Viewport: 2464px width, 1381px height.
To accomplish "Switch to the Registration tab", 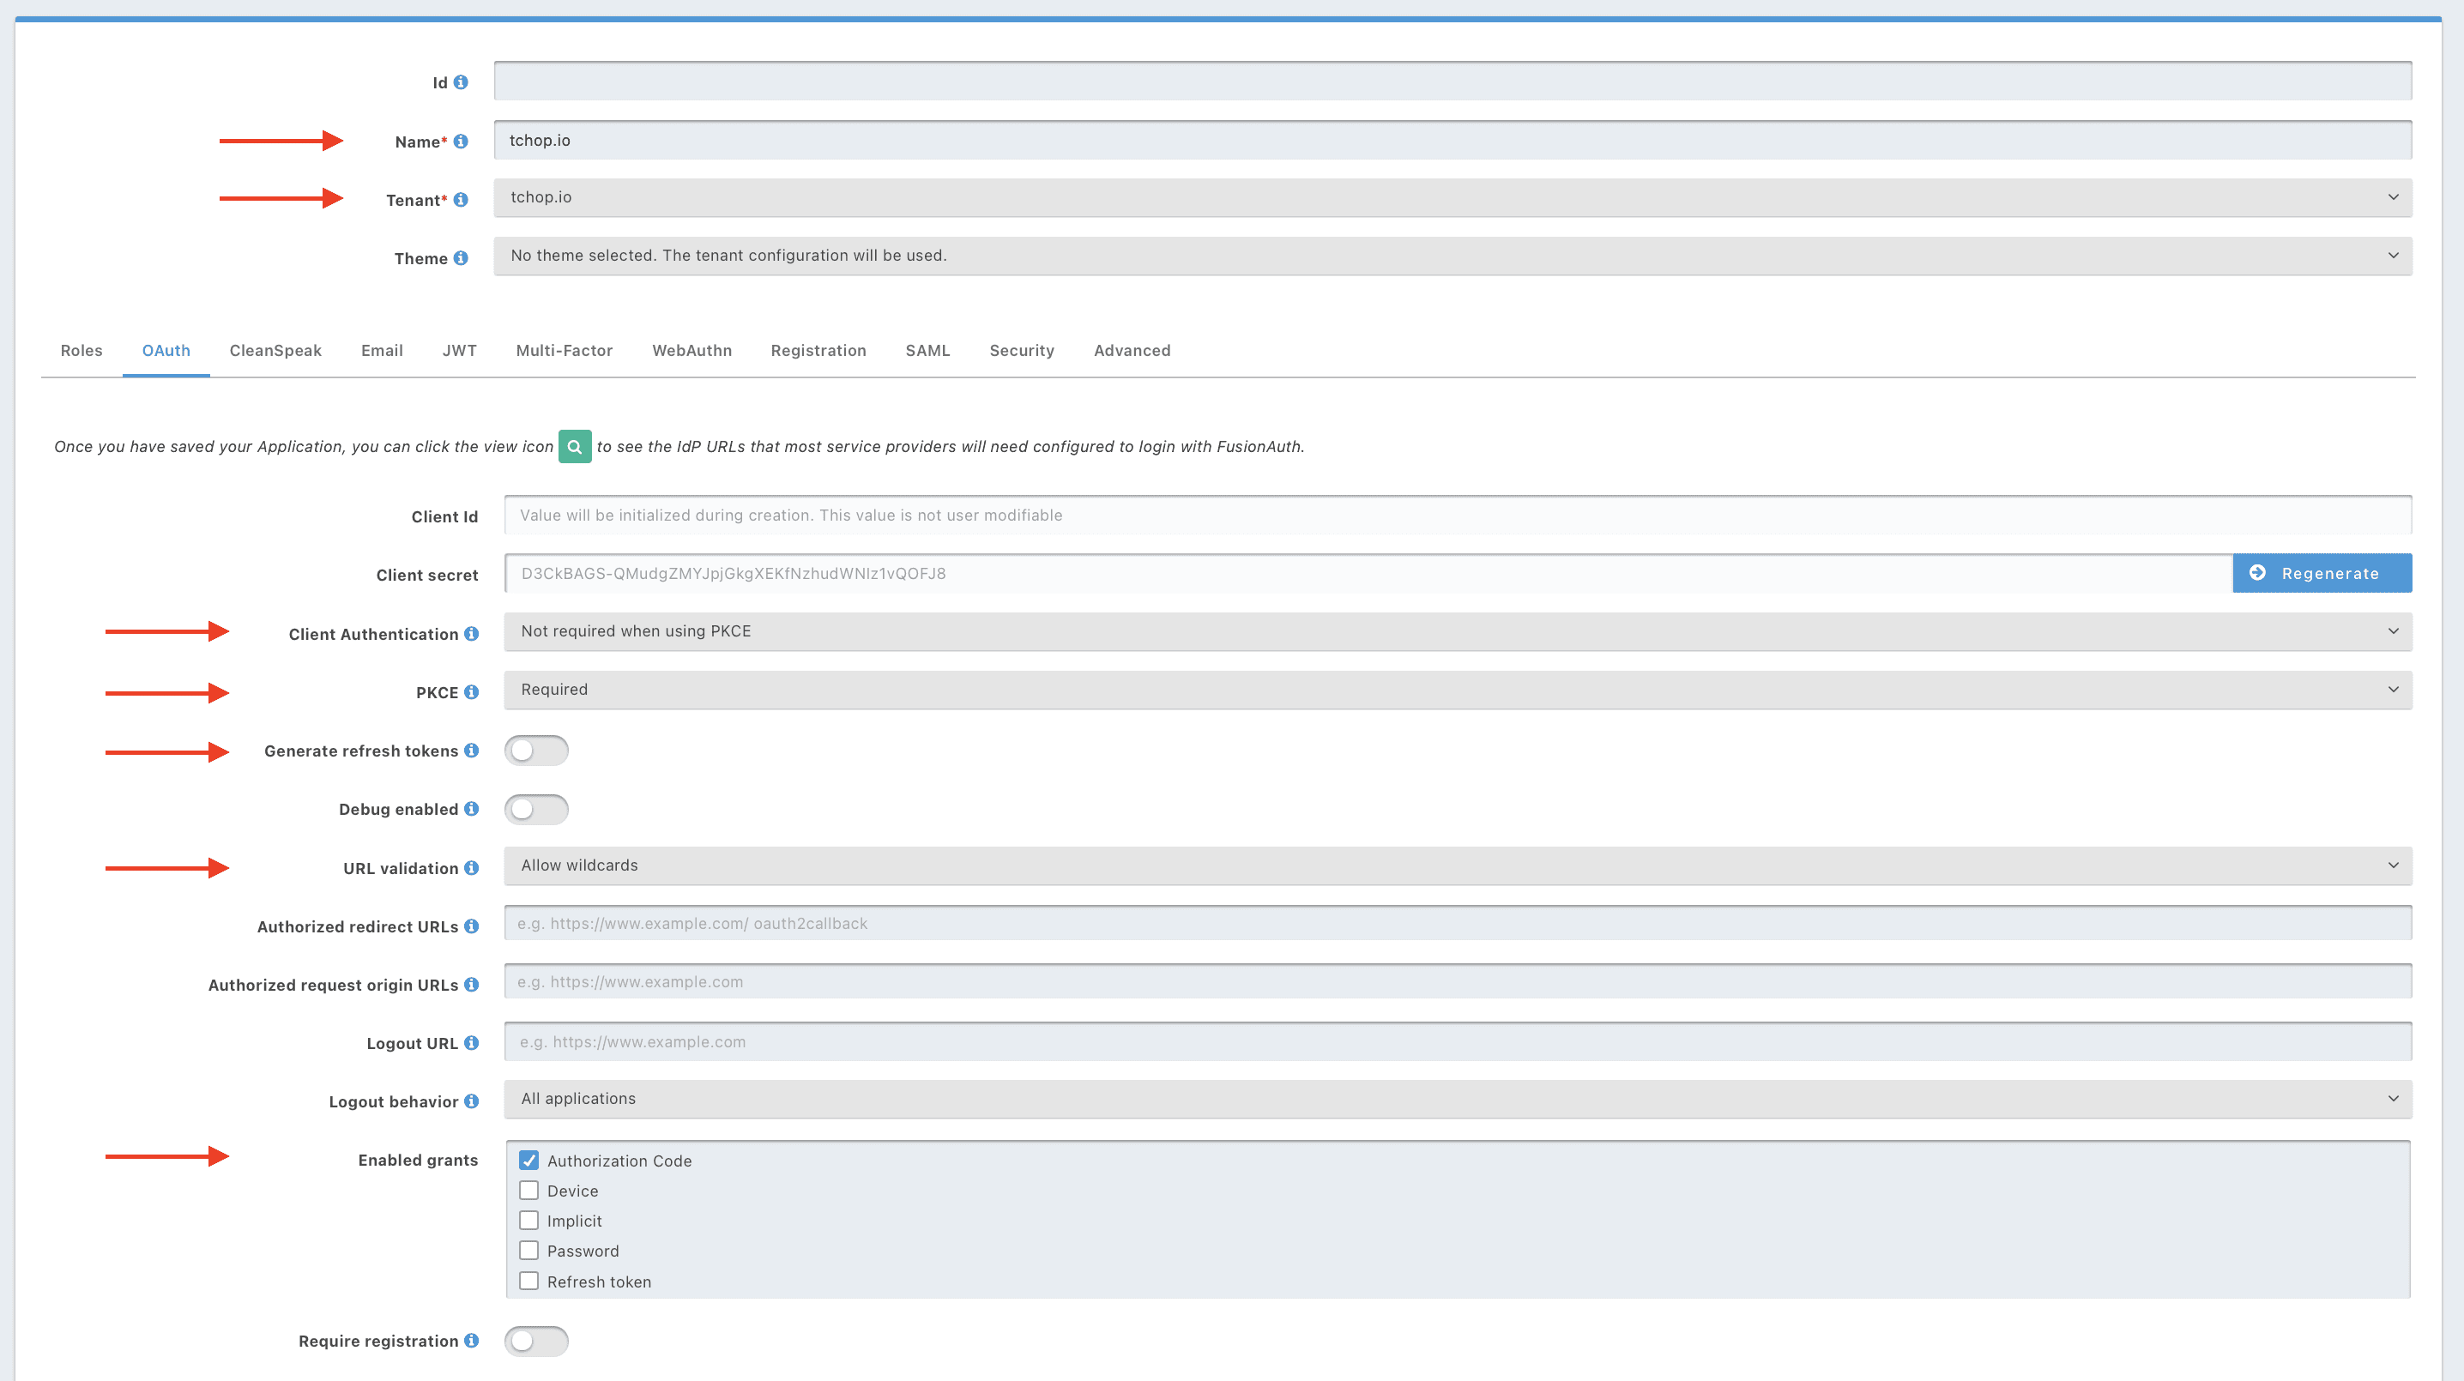I will (x=818, y=350).
